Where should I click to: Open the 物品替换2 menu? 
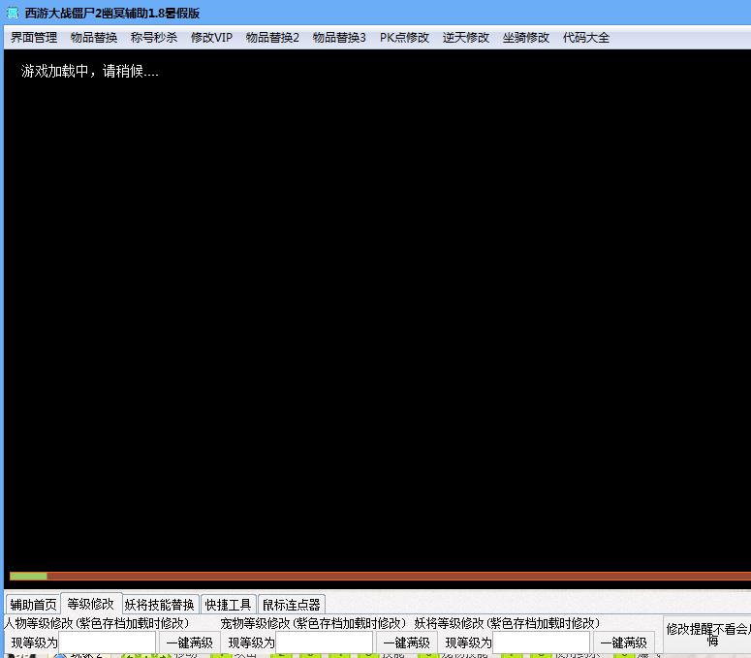[272, 38]
